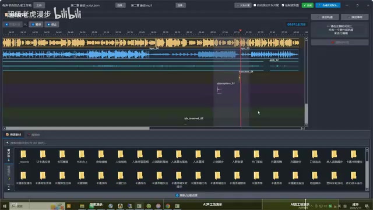
Task: Click the 添加事件 button
Action: (355, 17)
